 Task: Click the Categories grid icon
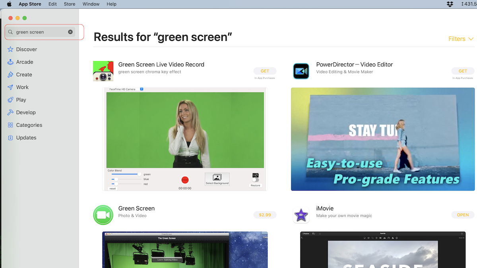click(10, 125)
